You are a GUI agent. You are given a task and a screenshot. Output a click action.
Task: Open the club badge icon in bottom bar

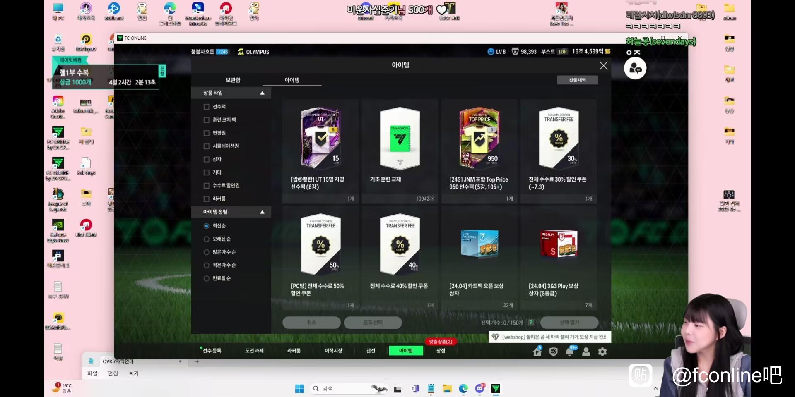coord(553,352)
